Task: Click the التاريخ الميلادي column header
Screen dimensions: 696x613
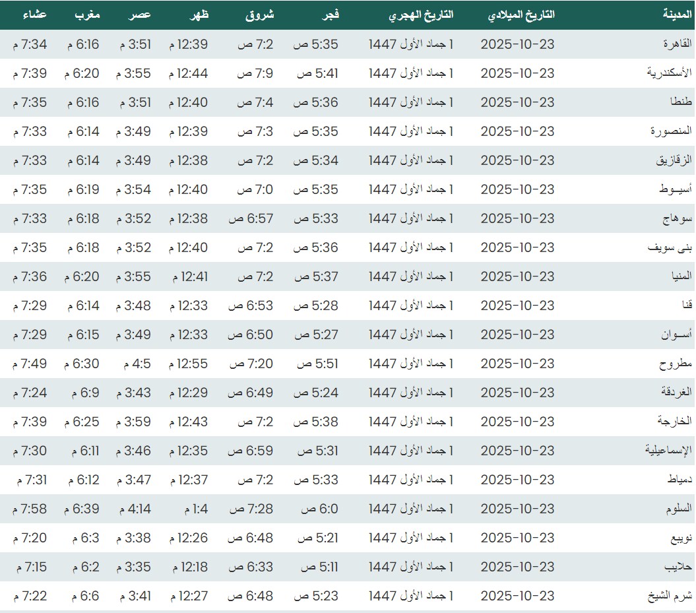Action: point(521,15)
